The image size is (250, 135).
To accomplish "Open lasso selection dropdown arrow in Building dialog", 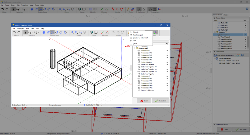I will click(38, 32).
